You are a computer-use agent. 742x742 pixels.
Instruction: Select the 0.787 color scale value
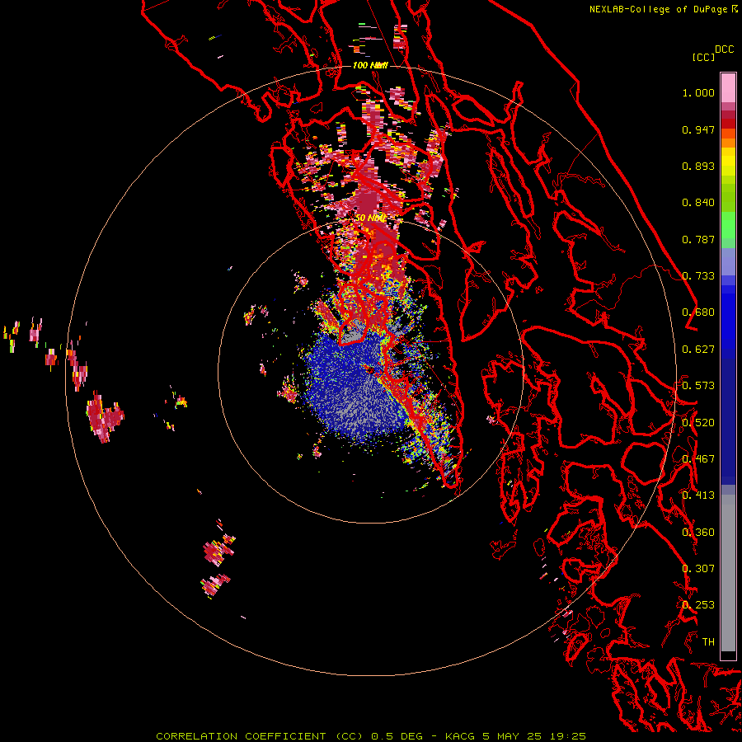(698, 239)
